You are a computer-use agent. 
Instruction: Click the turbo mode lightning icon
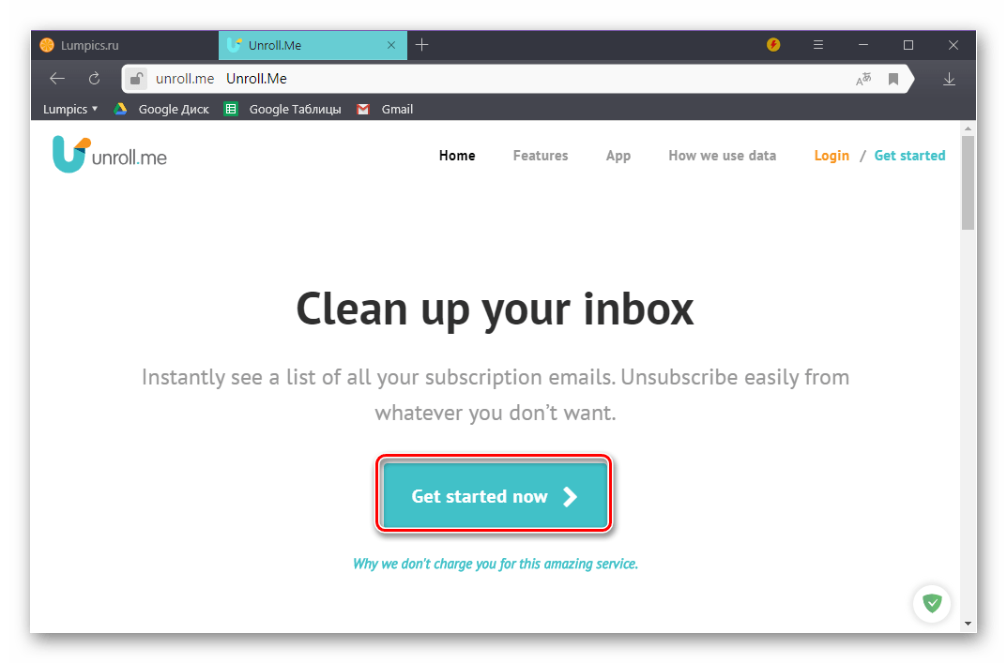tap(773, 44)
